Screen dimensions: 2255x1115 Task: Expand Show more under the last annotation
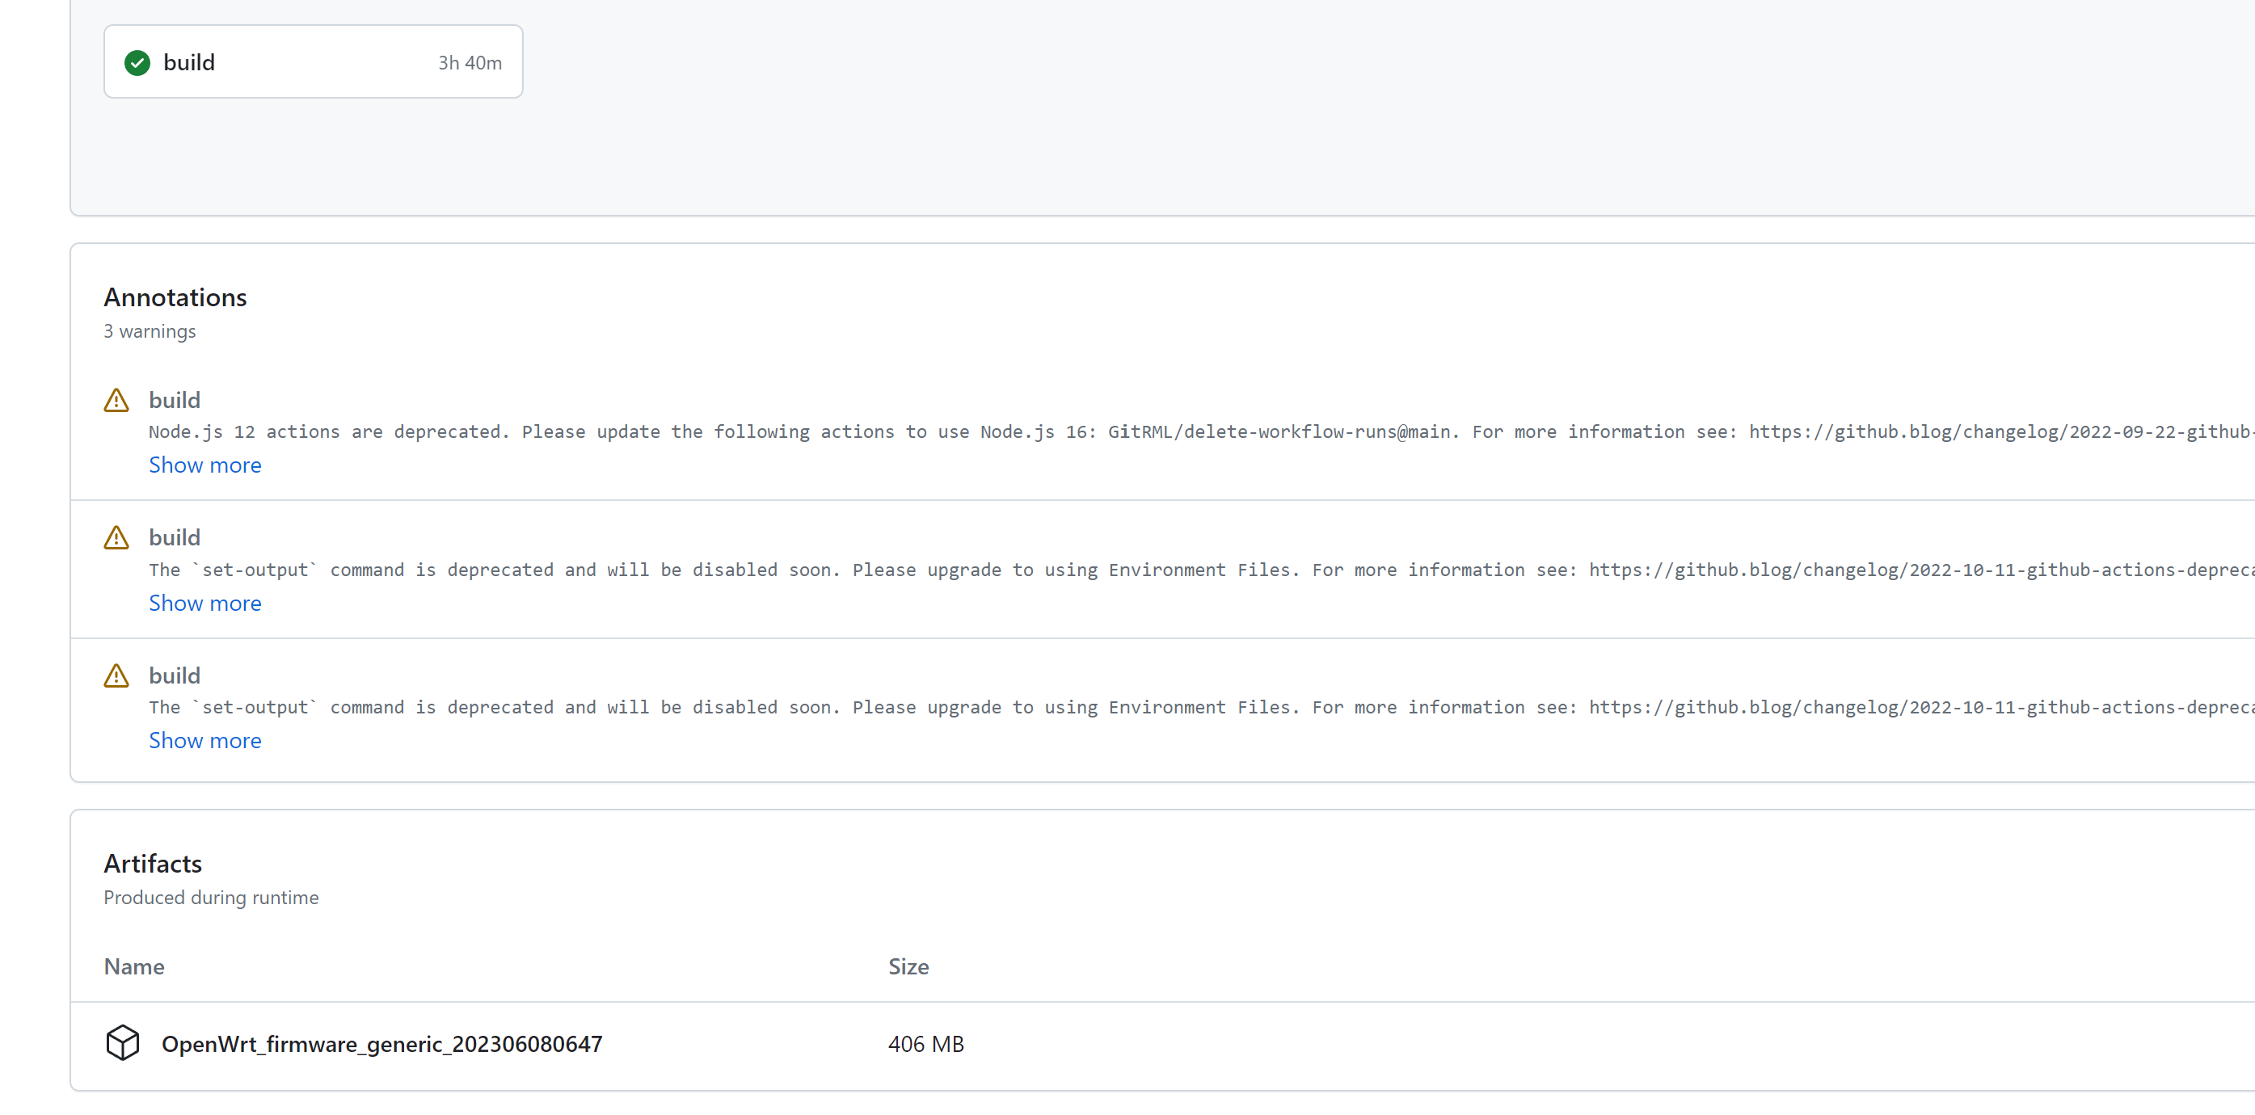tap(204, 740)
